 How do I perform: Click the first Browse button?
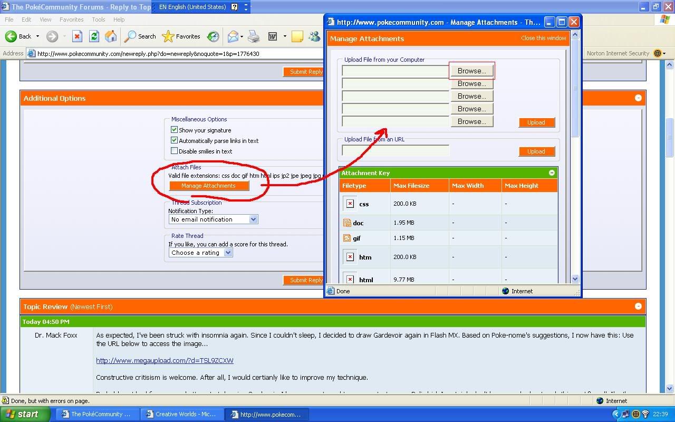point(471,71)
